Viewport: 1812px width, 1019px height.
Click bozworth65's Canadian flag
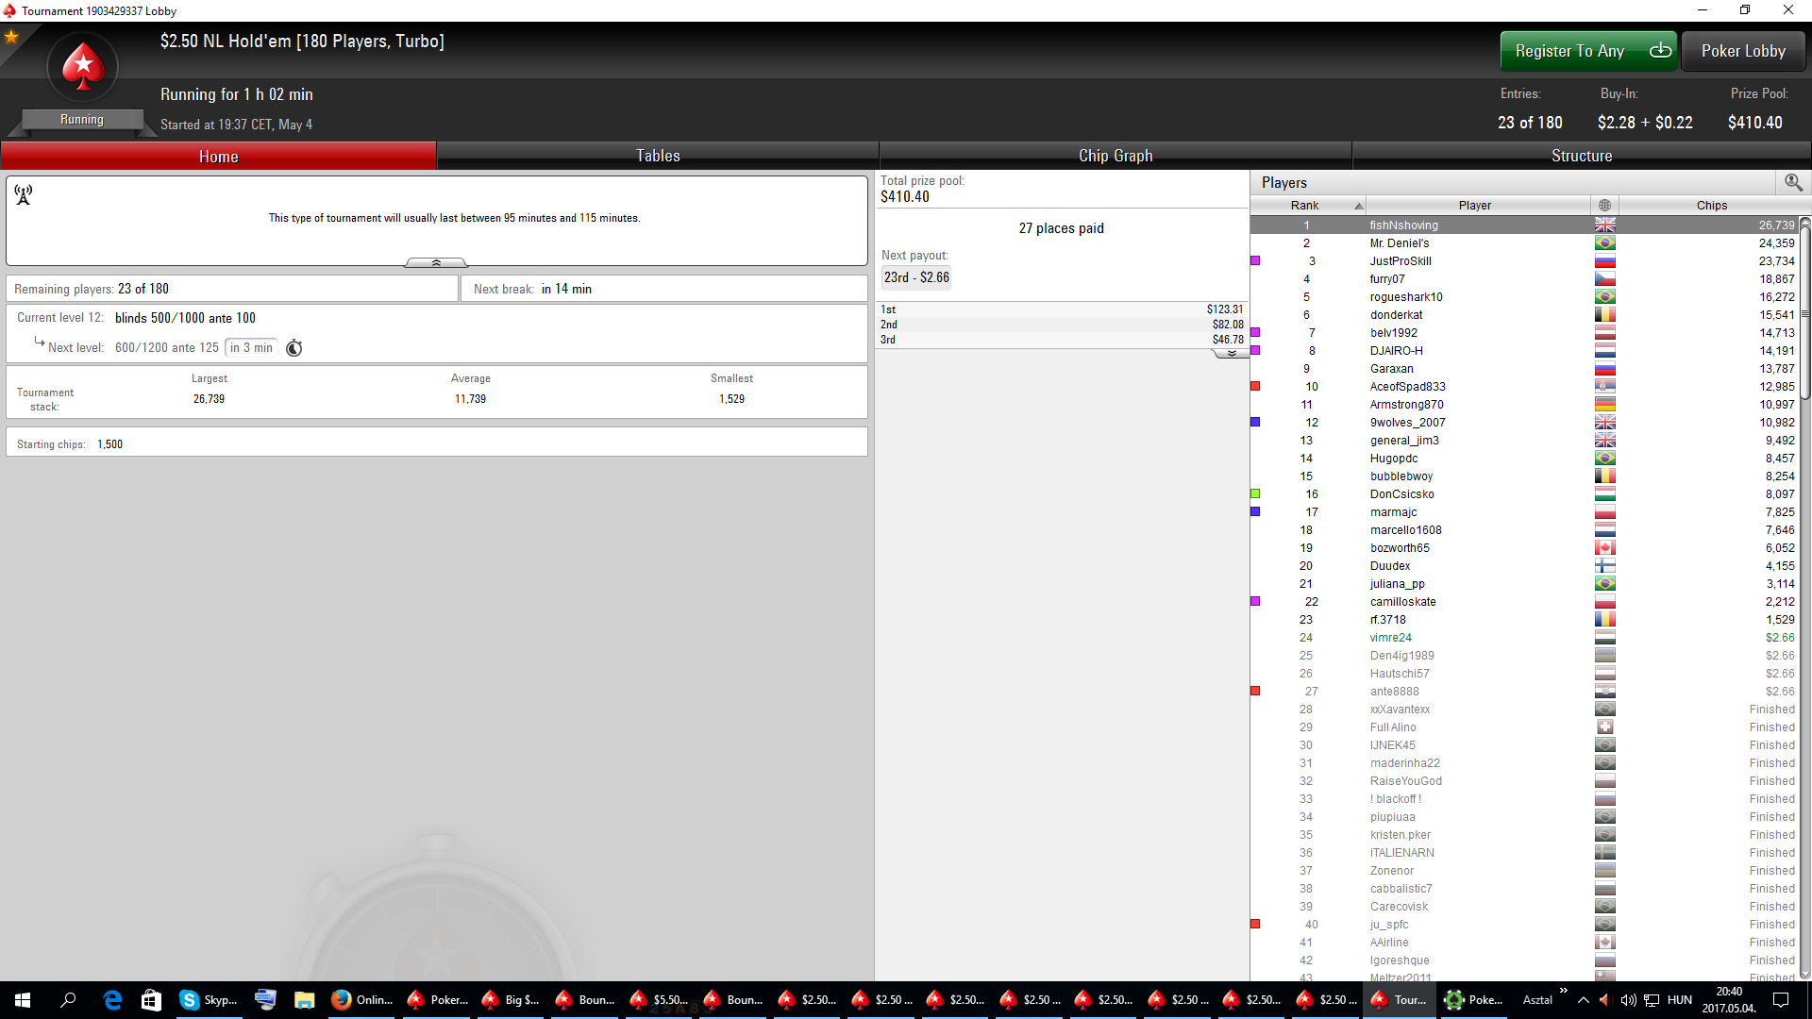click(x=1604, y=548)
